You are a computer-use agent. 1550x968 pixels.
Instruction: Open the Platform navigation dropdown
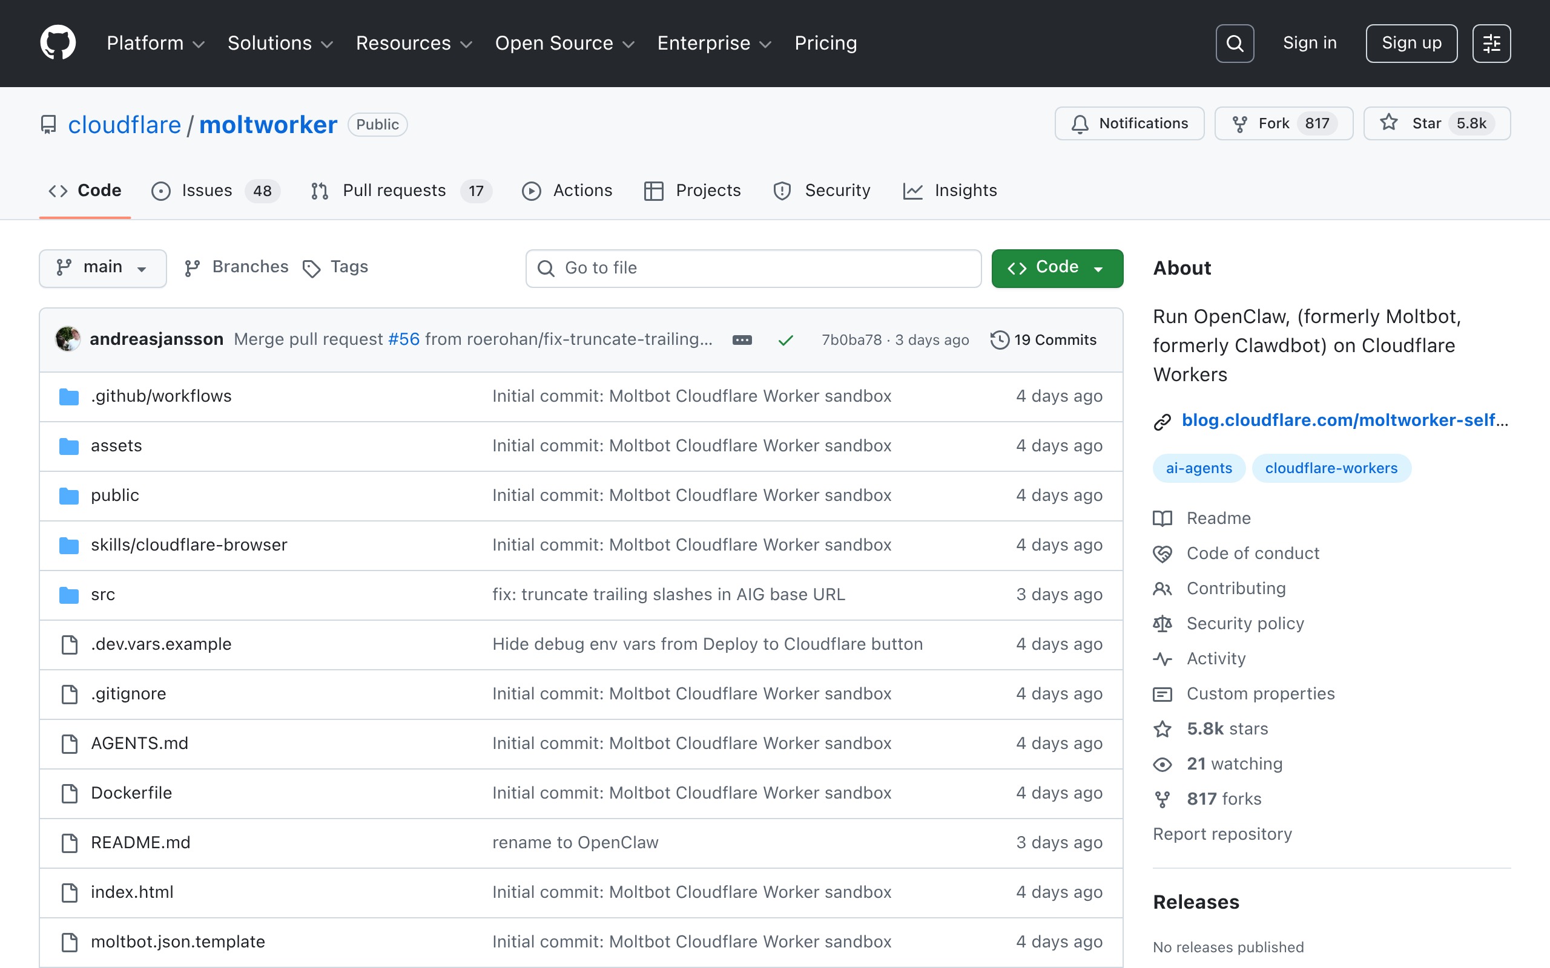(x=154, y=43)
